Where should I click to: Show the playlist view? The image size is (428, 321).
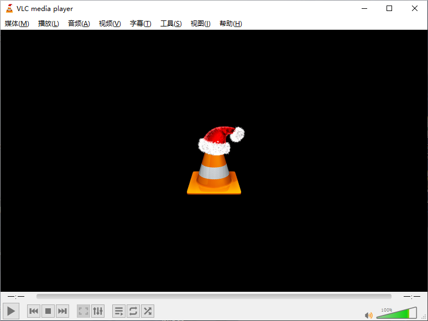pyautogui.click(x=119, y=311)
